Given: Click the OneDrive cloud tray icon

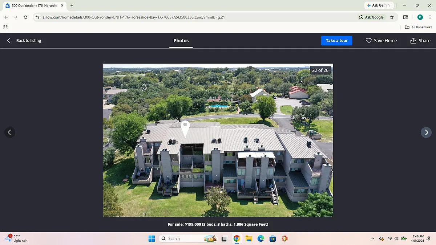Looking at the screenshot, I should click(381, 238).
